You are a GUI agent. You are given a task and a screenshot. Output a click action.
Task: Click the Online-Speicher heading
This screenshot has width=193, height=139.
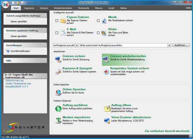tap(74, 89)
